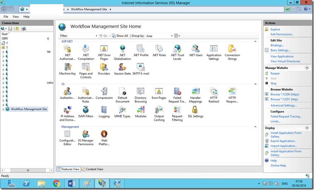Open .NET Compilation feature
This screenshot has height=190, width=314.
pyautogui.click(x=86, y=52)
